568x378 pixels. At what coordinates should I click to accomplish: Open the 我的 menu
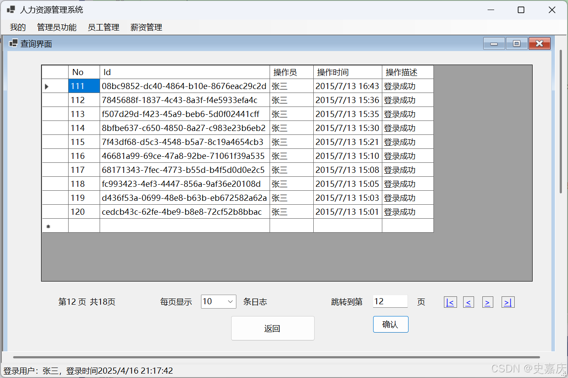click(18, 27)
